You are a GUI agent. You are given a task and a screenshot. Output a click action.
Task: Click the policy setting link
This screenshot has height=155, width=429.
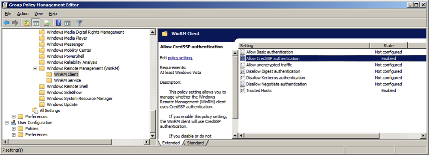pos(180,58)
